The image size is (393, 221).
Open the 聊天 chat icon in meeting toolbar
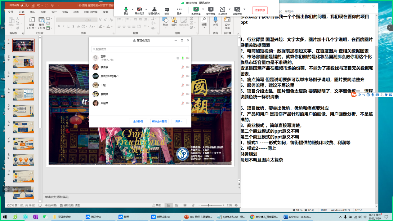pos(167,10)
